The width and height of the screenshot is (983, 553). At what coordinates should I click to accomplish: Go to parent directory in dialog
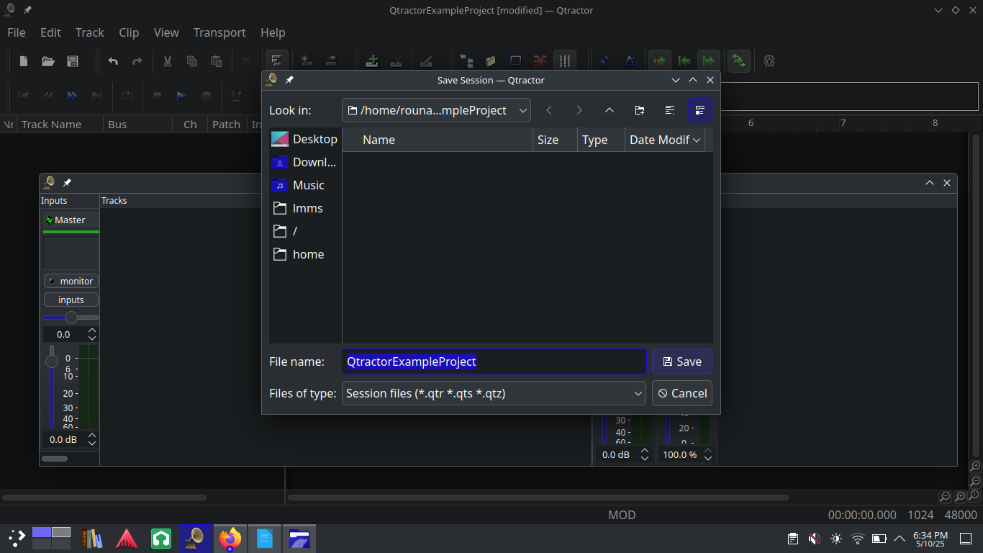[x=610, y=110]
